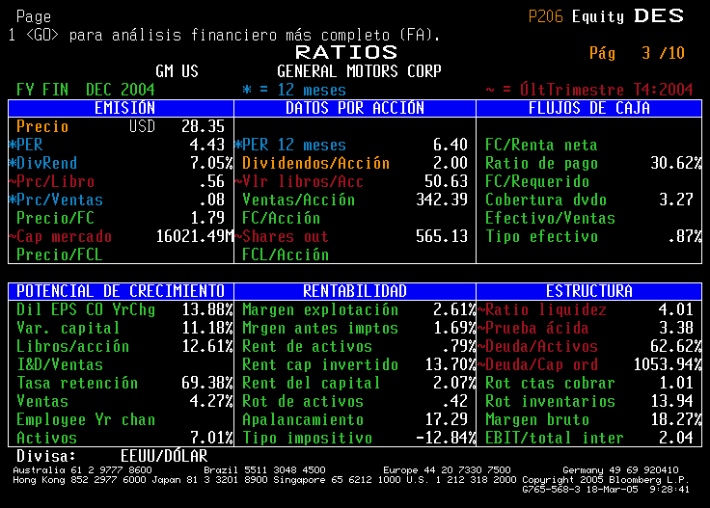Select the retention value 69.38%

pyautogui.click(x=207, y=383)
